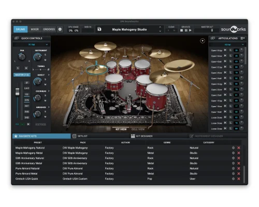This screenshot has height=207, width=259.
Task: Solo the Instrument channel
Action: point(45,55)
